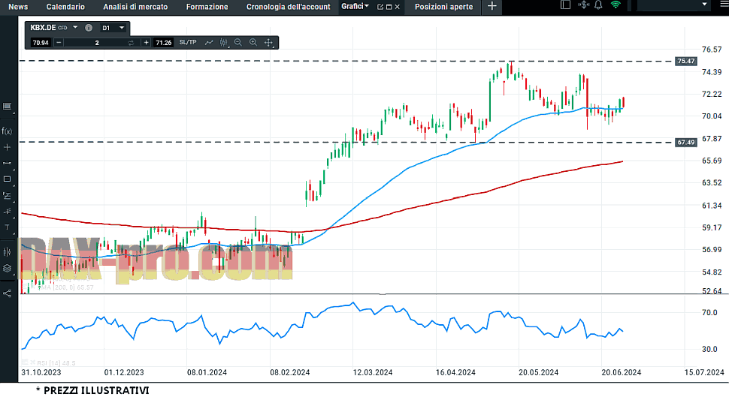Screen dimensions: 729x397
Task: Click the 71.26 buy price button
Action: tap(164, 43)
